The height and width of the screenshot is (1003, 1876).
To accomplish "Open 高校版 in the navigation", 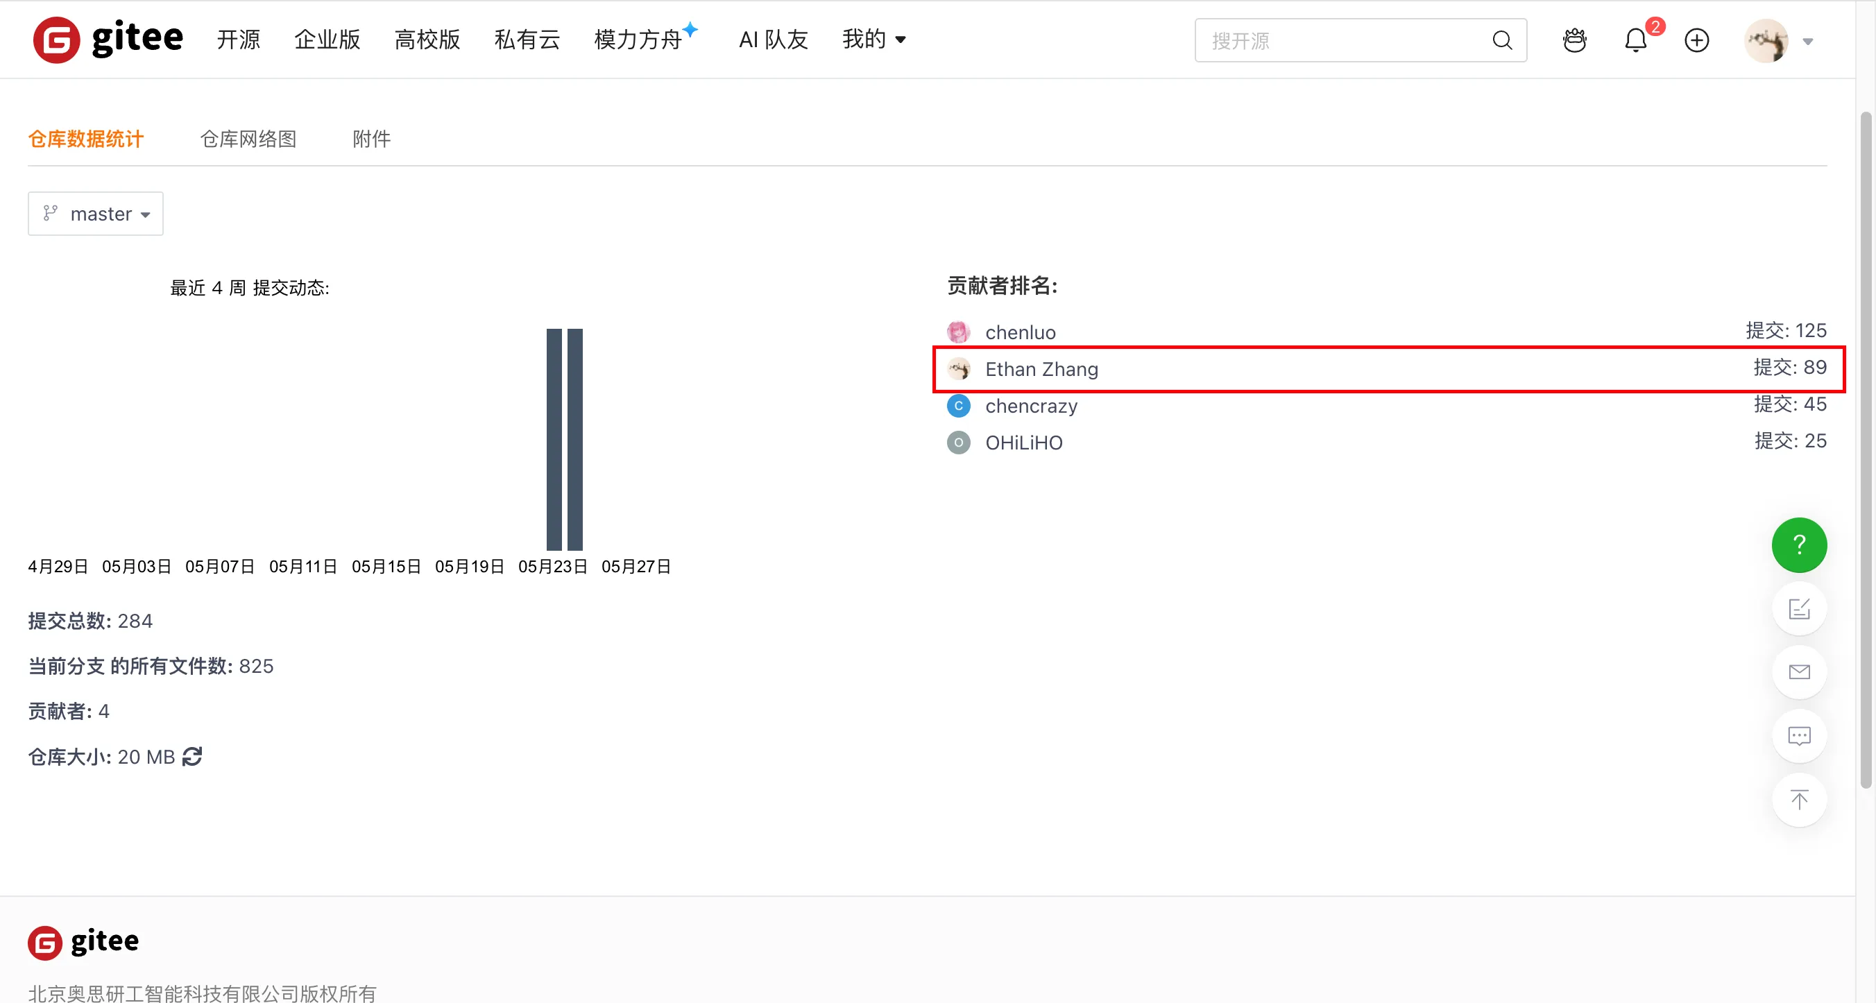I will point(427,40).
